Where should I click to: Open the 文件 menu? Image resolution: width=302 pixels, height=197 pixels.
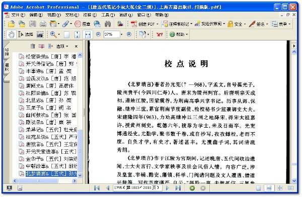click(x=18, y=15)
